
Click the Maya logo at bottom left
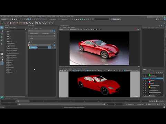click(x=2, y=97)
